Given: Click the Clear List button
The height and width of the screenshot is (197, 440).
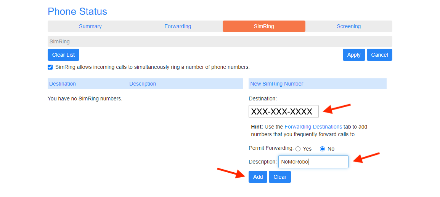Looking at the screenshot, I should click(x=63, y=55).
